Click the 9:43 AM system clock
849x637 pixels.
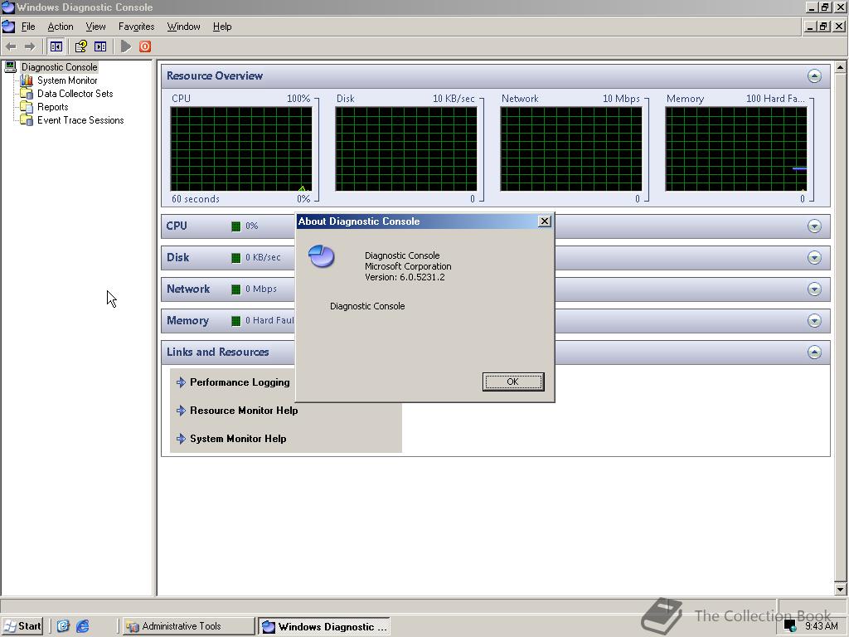pos(822,626)
